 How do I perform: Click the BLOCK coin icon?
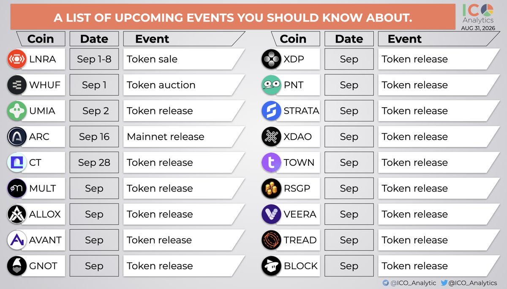point(271,266)
